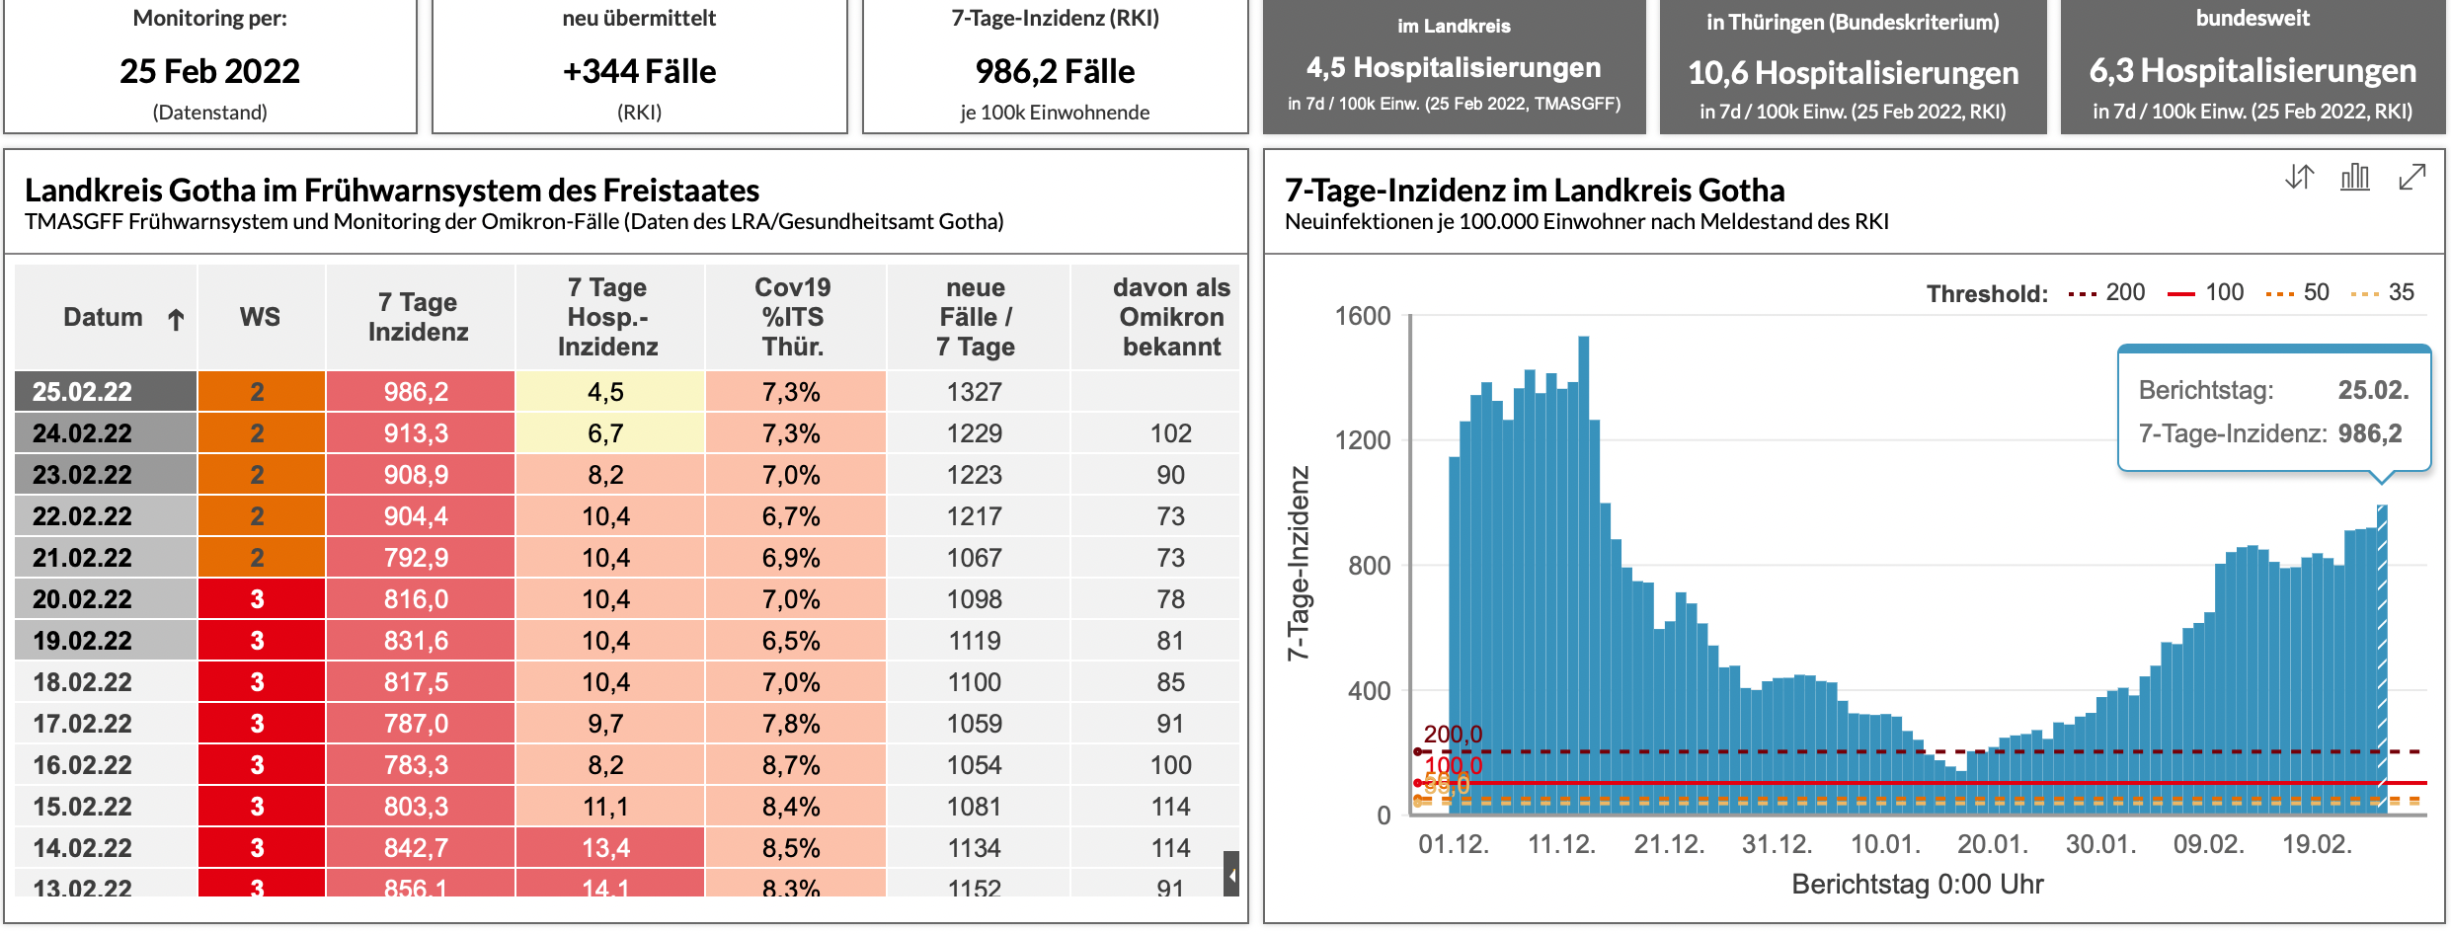Viewport: 2451px width, 934px height.
Task: Click the 20.02.22 date cell
Action: [107, 598]
